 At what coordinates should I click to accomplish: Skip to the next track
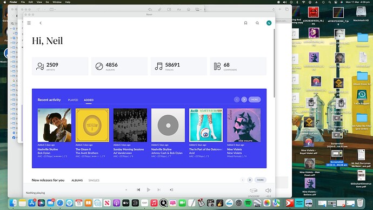159,190
